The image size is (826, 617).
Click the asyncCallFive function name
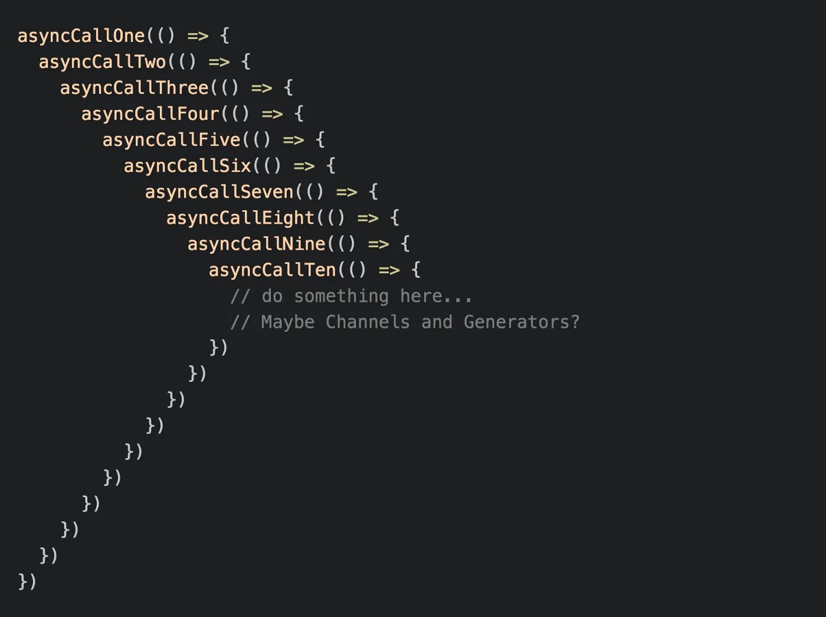pos(172,140)
